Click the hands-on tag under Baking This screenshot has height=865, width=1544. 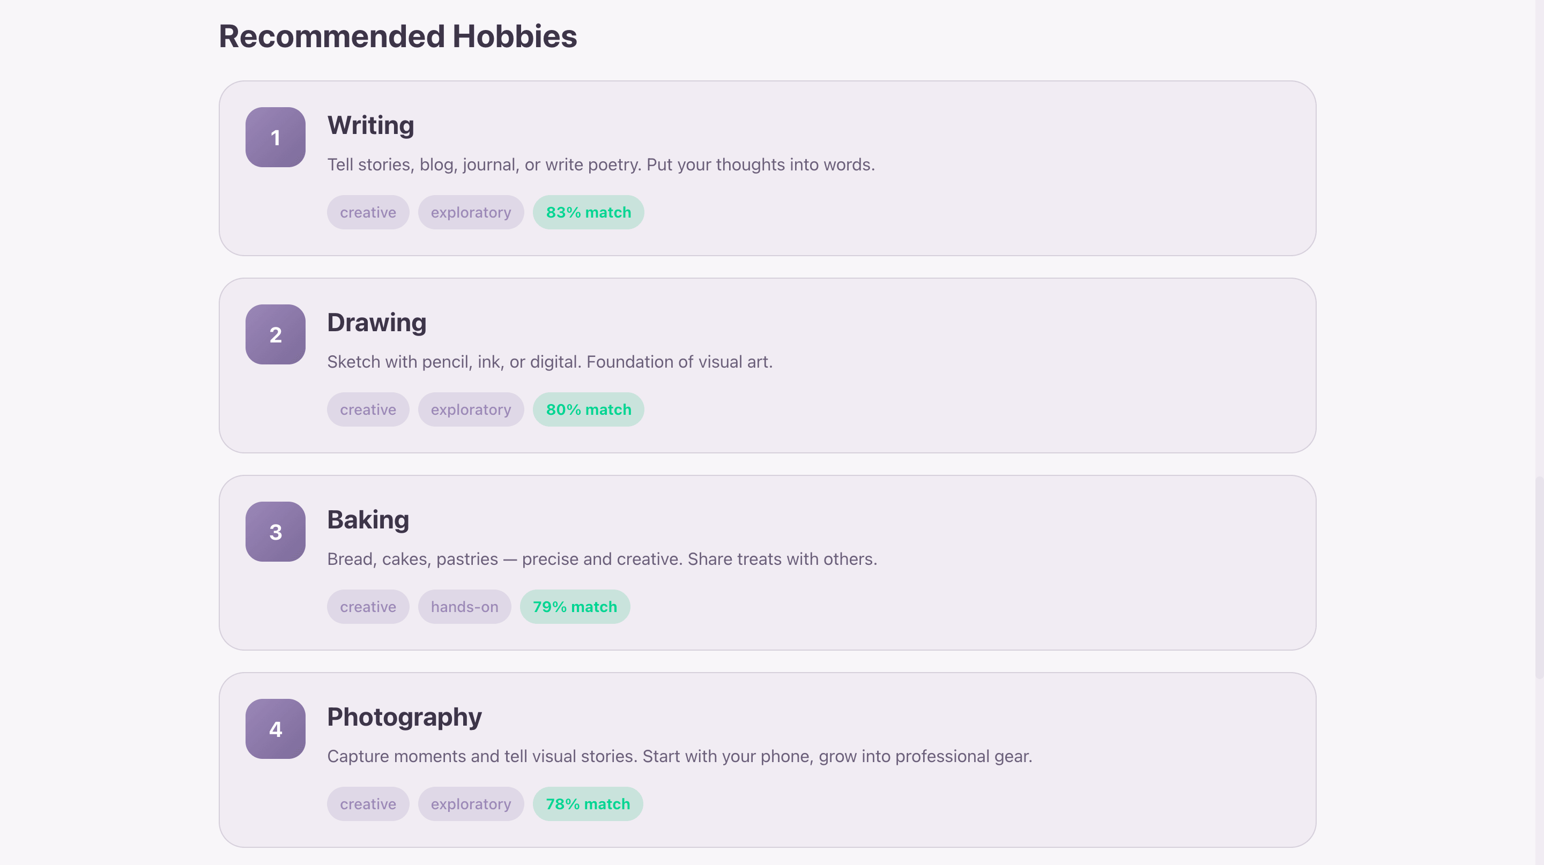tap(464, 606)
